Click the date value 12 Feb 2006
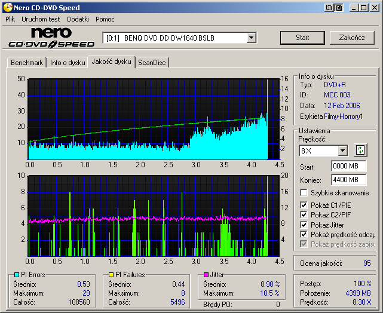Viewport: 383px width, 313px height. (x=342, y=106)
